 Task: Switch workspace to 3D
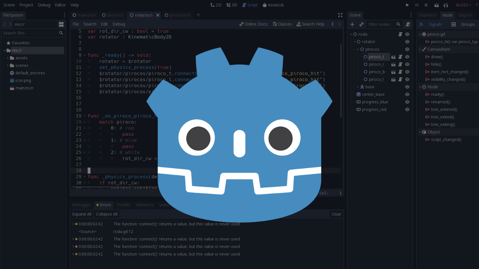pyautogui.click(x=232, y=5)
